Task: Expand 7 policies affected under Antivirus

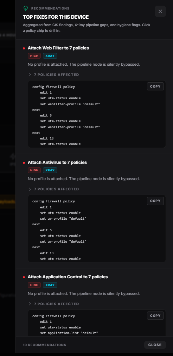Action: [x=53, y=189]
